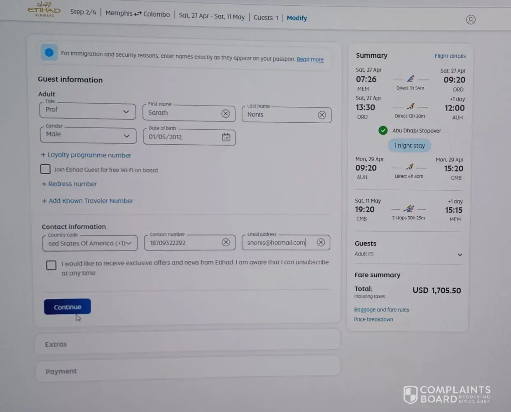
Task: Click the Sat, 27 Apr - Sat, 11 May dates
Action: [x=212, y=16]
